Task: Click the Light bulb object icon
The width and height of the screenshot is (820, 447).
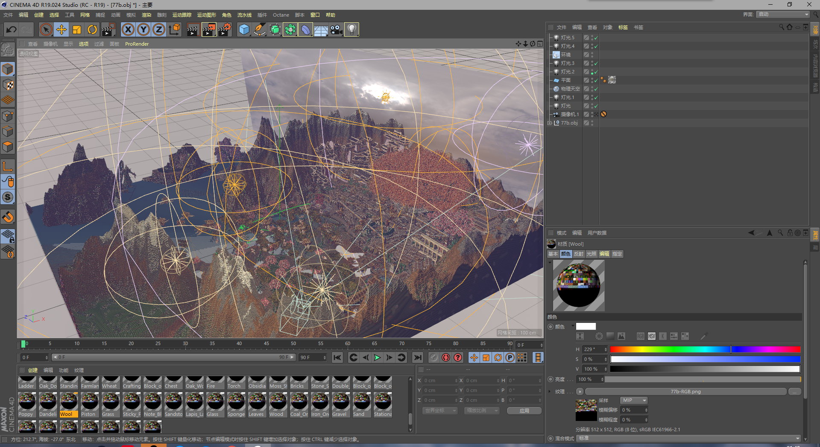Action: tap(351, 29)
